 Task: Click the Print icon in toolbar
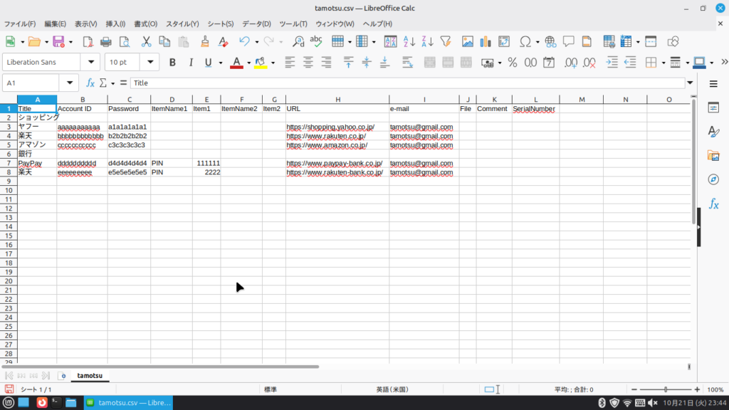pyautogui.click(x=106, y=41)
